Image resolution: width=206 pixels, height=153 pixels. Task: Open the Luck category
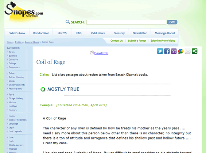11,141
